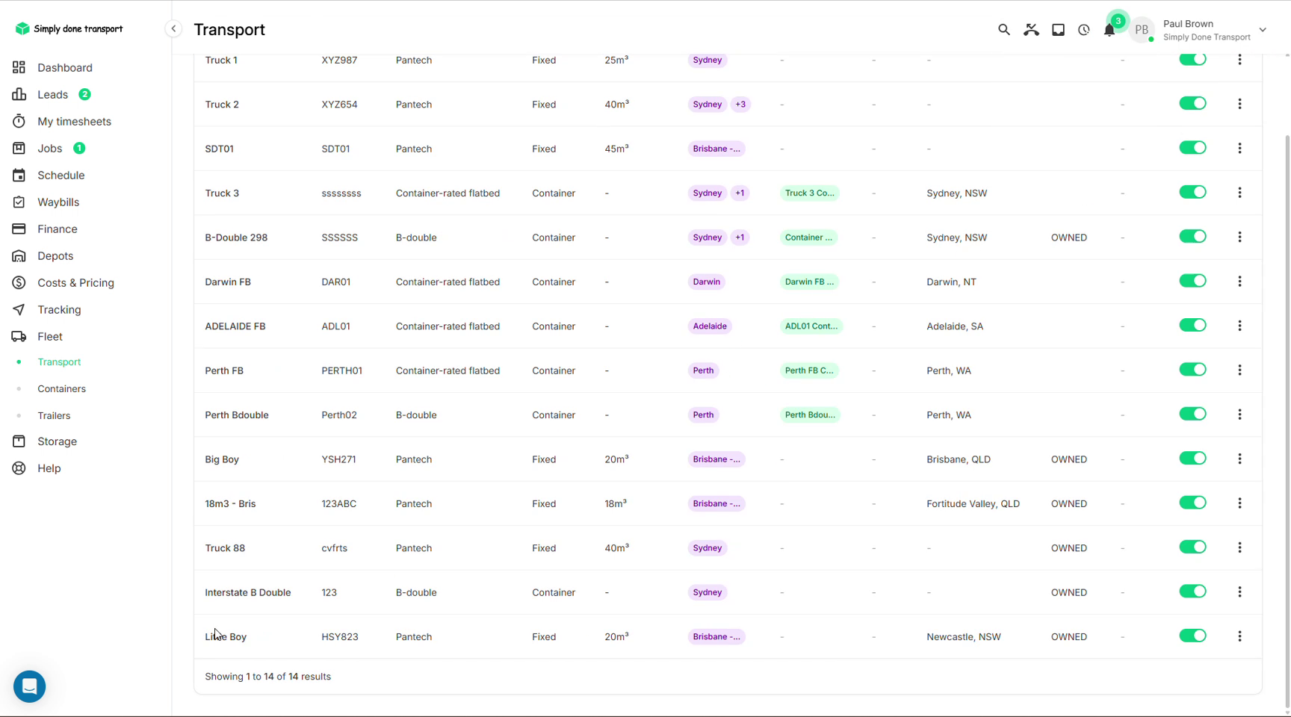Select Containers under Fleet
The image size is (1291, 717).
pos(61,388)
